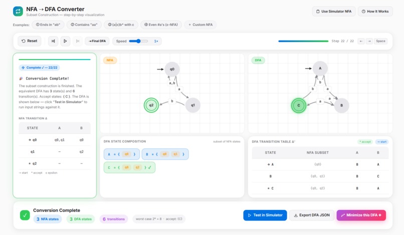Load the Ends in "ab" example
This screenshot has width=404, height=235.
[48, 24]
